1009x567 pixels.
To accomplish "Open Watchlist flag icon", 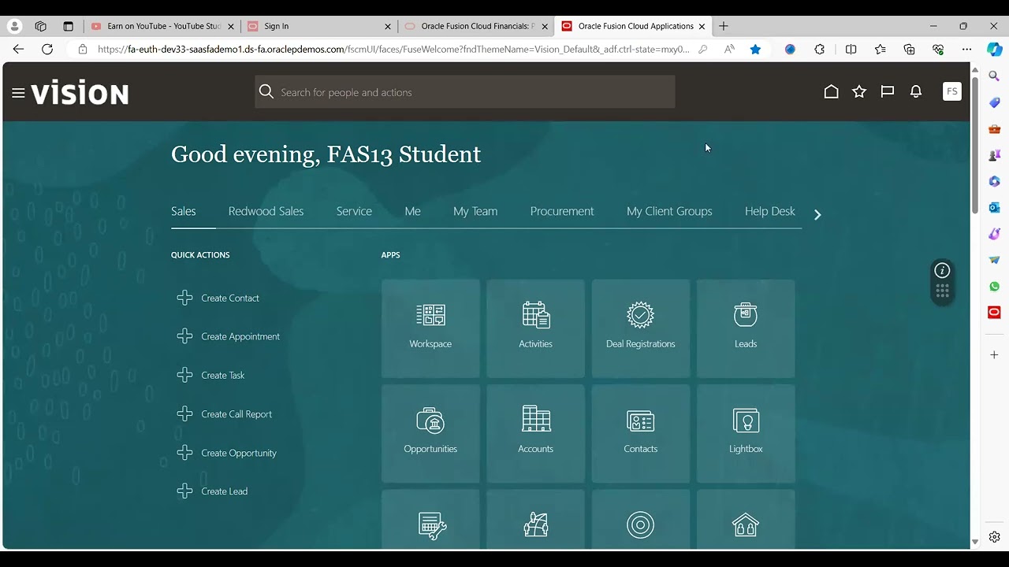I will pos(888,92).
